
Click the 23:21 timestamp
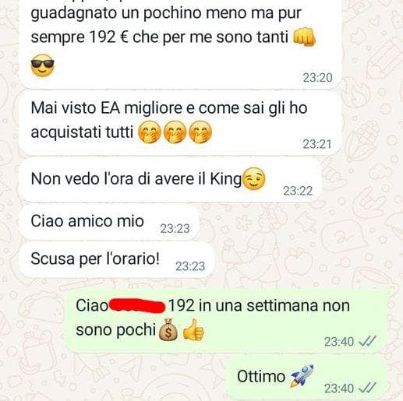tap(317, 144)
